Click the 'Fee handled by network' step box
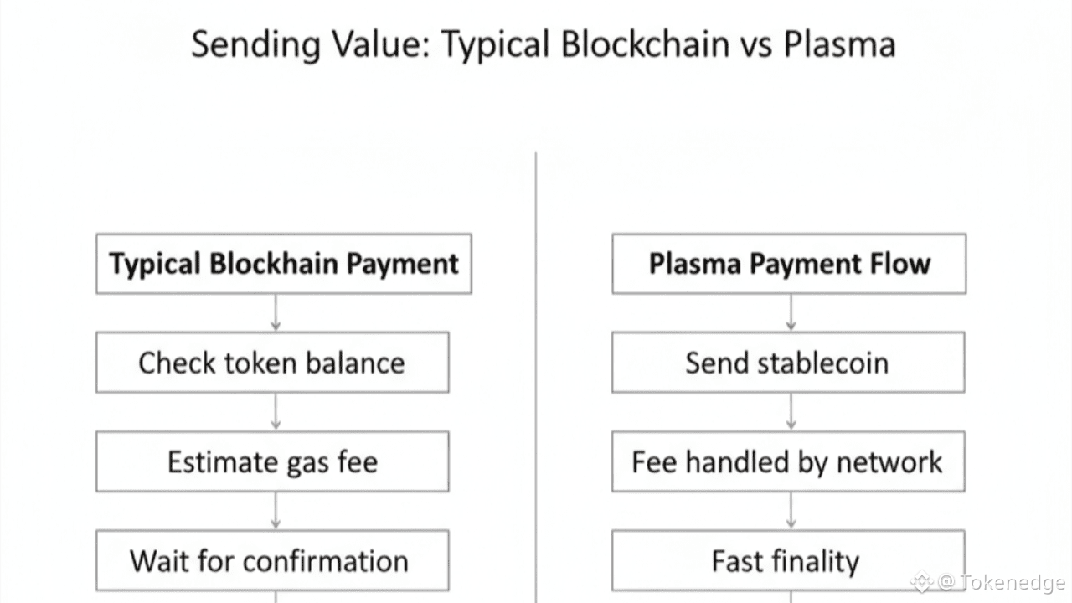Image resolution: width=1072 pixels, height=603 pixels. coord(788,461)
